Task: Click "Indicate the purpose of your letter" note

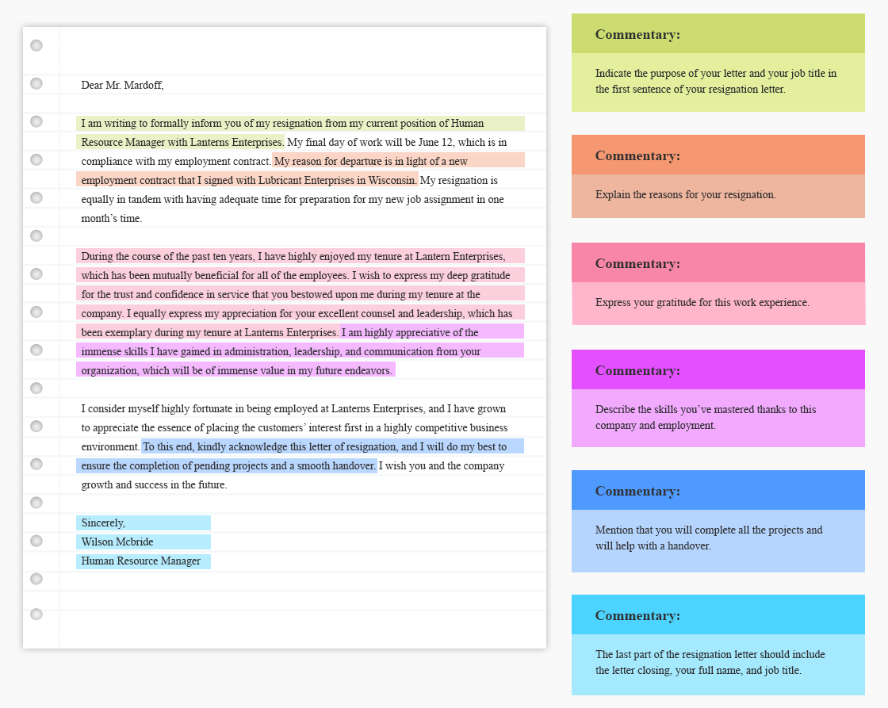Action: 715,81
